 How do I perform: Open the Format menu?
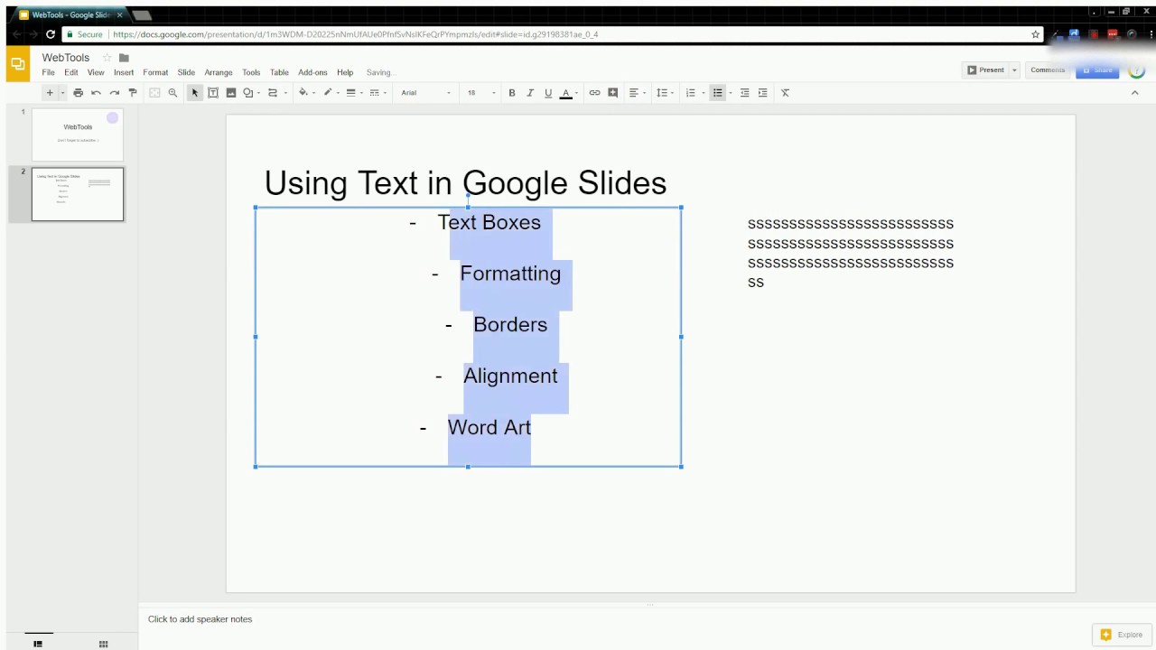(155, 72)
